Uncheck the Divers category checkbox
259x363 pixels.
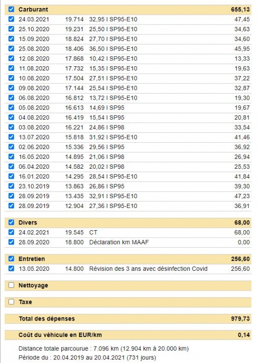click(x=11, y=222)
